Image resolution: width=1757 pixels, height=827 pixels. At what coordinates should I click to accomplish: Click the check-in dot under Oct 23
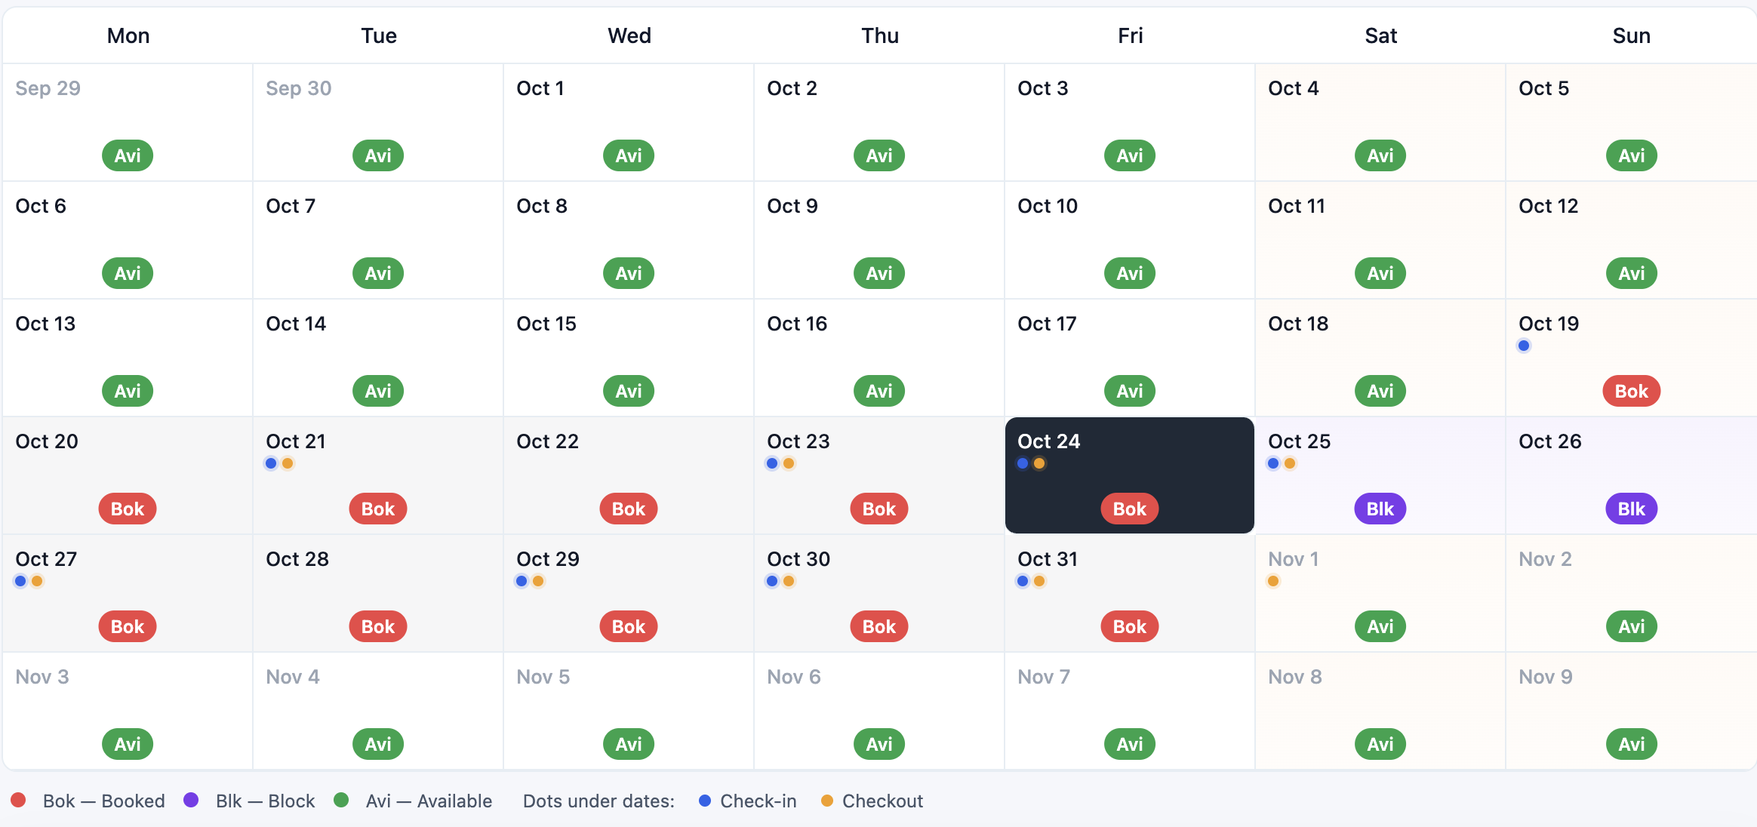(771, 463)
